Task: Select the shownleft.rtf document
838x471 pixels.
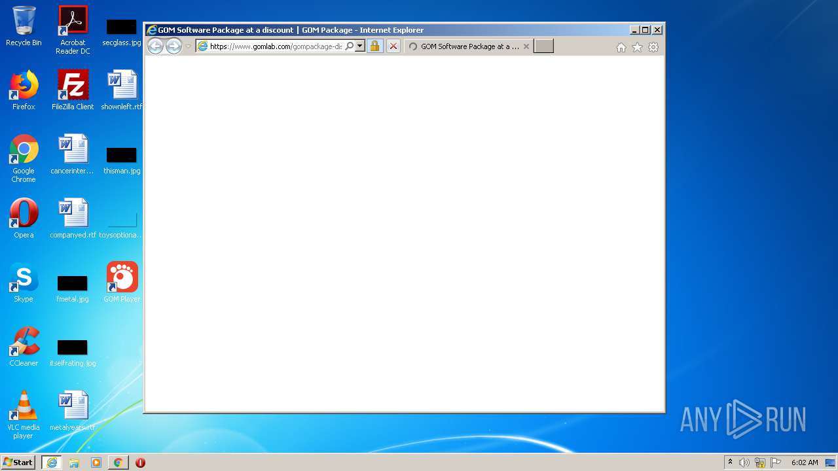Action: click(x=122, y=90)
